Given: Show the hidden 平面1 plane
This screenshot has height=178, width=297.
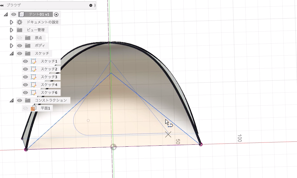Looking at the screenshot, I should click(25, 108).
